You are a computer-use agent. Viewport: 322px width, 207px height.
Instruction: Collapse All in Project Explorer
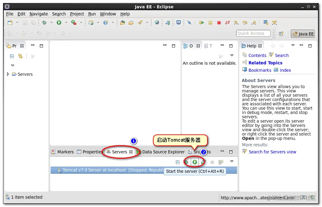(x=12, y=56)
